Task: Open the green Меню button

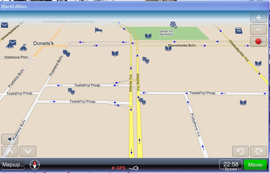Action: 255,165
